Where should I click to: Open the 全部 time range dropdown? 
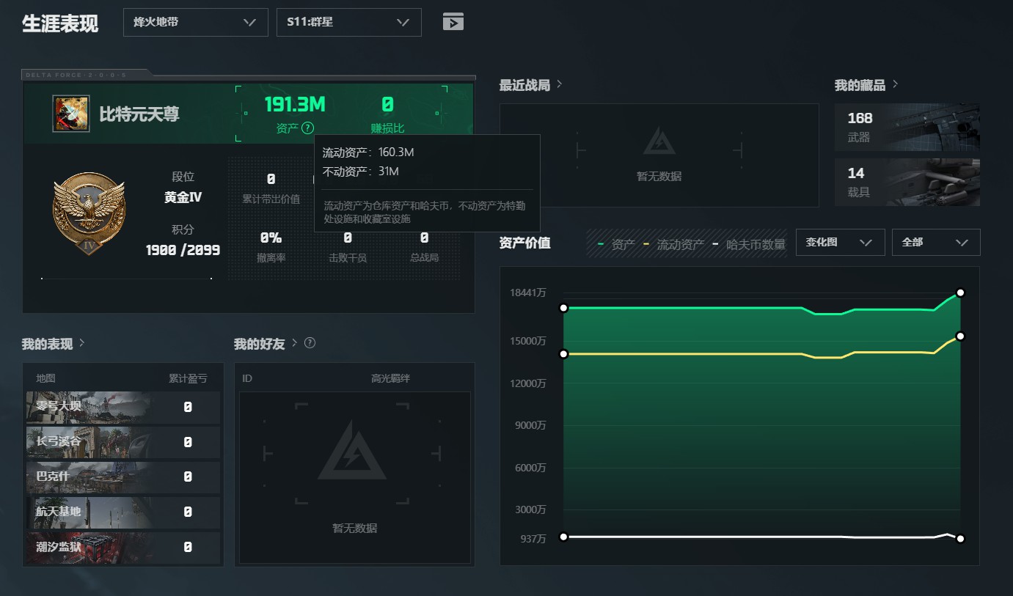[936, 242]
